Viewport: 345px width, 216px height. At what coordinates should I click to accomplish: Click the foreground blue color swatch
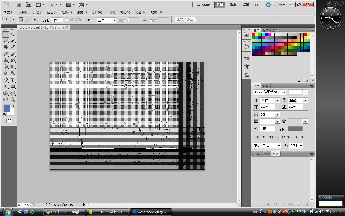[7, 108]
